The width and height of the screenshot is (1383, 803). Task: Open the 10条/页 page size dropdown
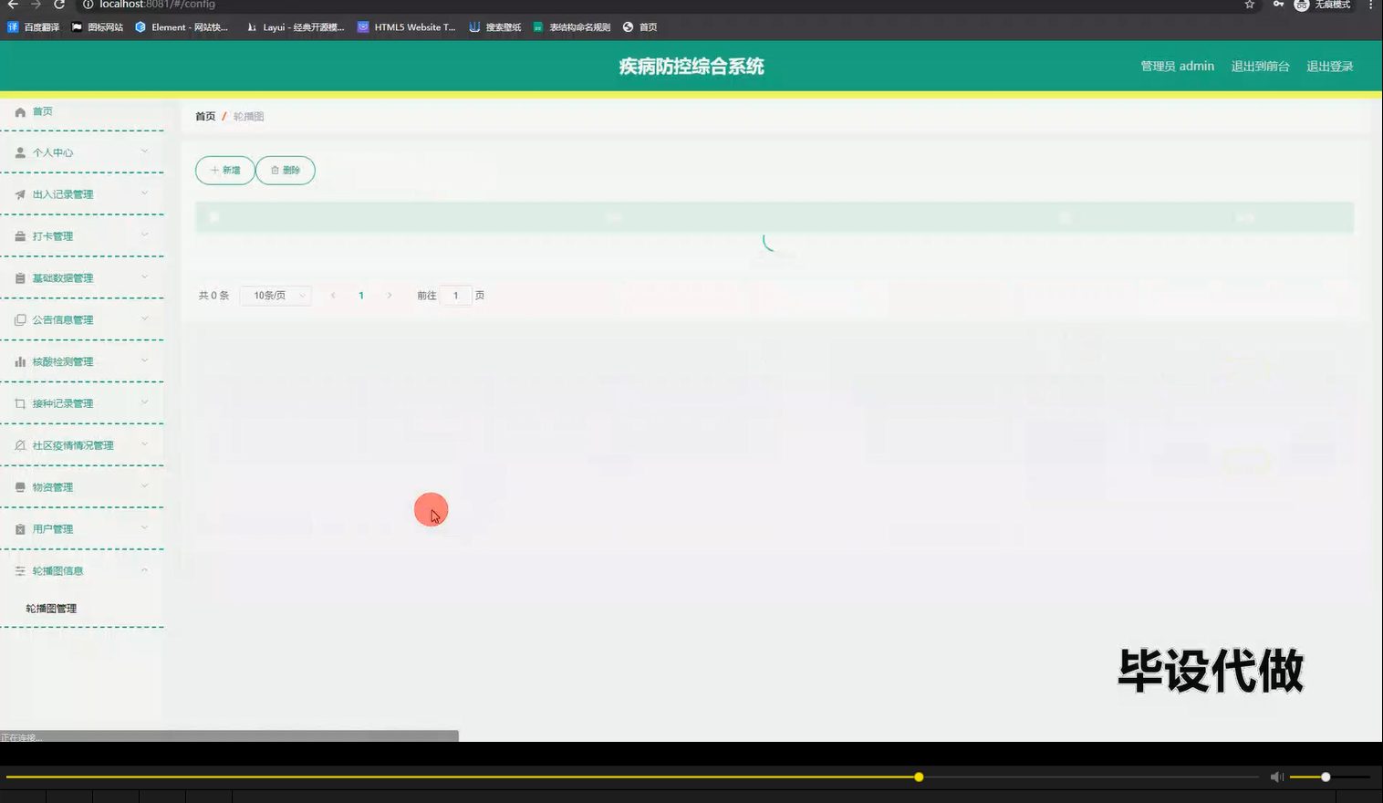point(276,296)
